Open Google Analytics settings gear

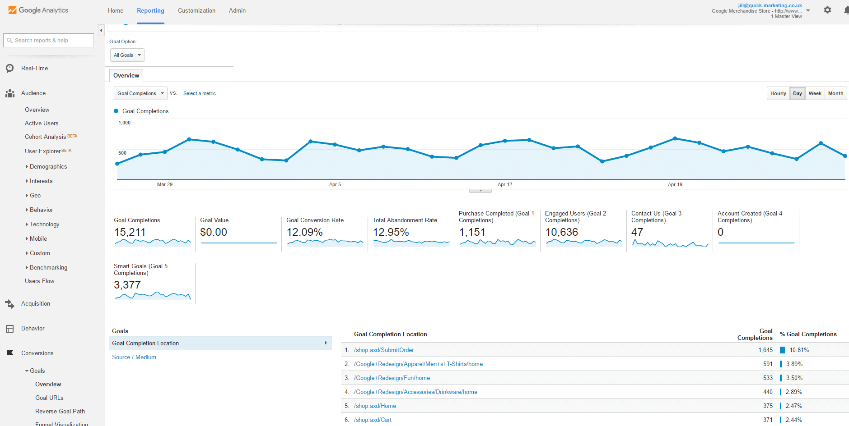pyautogui.click(x=828, y=10)
